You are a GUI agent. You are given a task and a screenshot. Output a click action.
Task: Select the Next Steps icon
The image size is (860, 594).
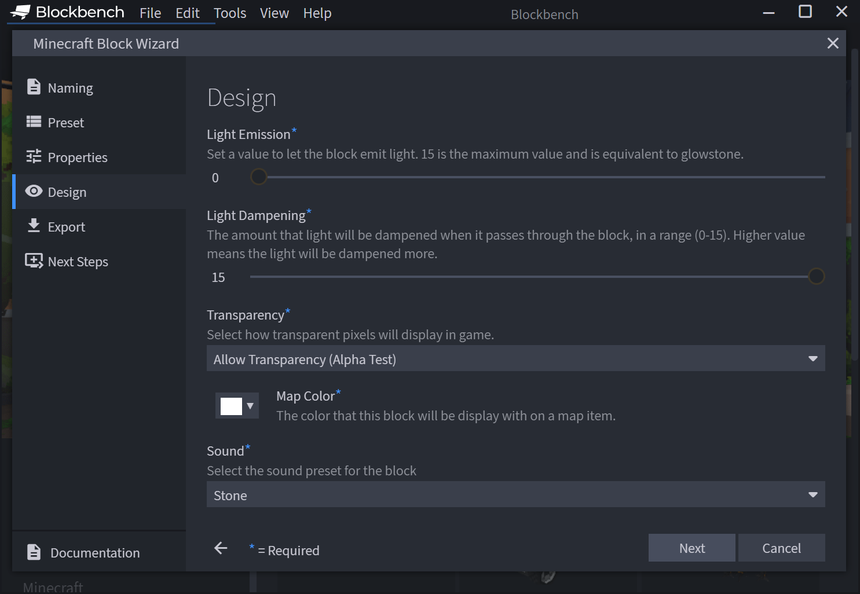(x=34, y=261)
